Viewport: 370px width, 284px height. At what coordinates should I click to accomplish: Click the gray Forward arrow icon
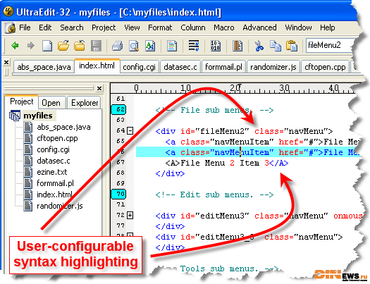pyautogui.click(x=31, y=45)
